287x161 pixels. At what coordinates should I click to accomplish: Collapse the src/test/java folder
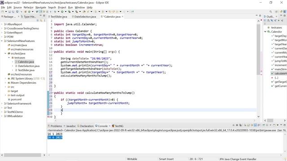[x=5, y=54]
